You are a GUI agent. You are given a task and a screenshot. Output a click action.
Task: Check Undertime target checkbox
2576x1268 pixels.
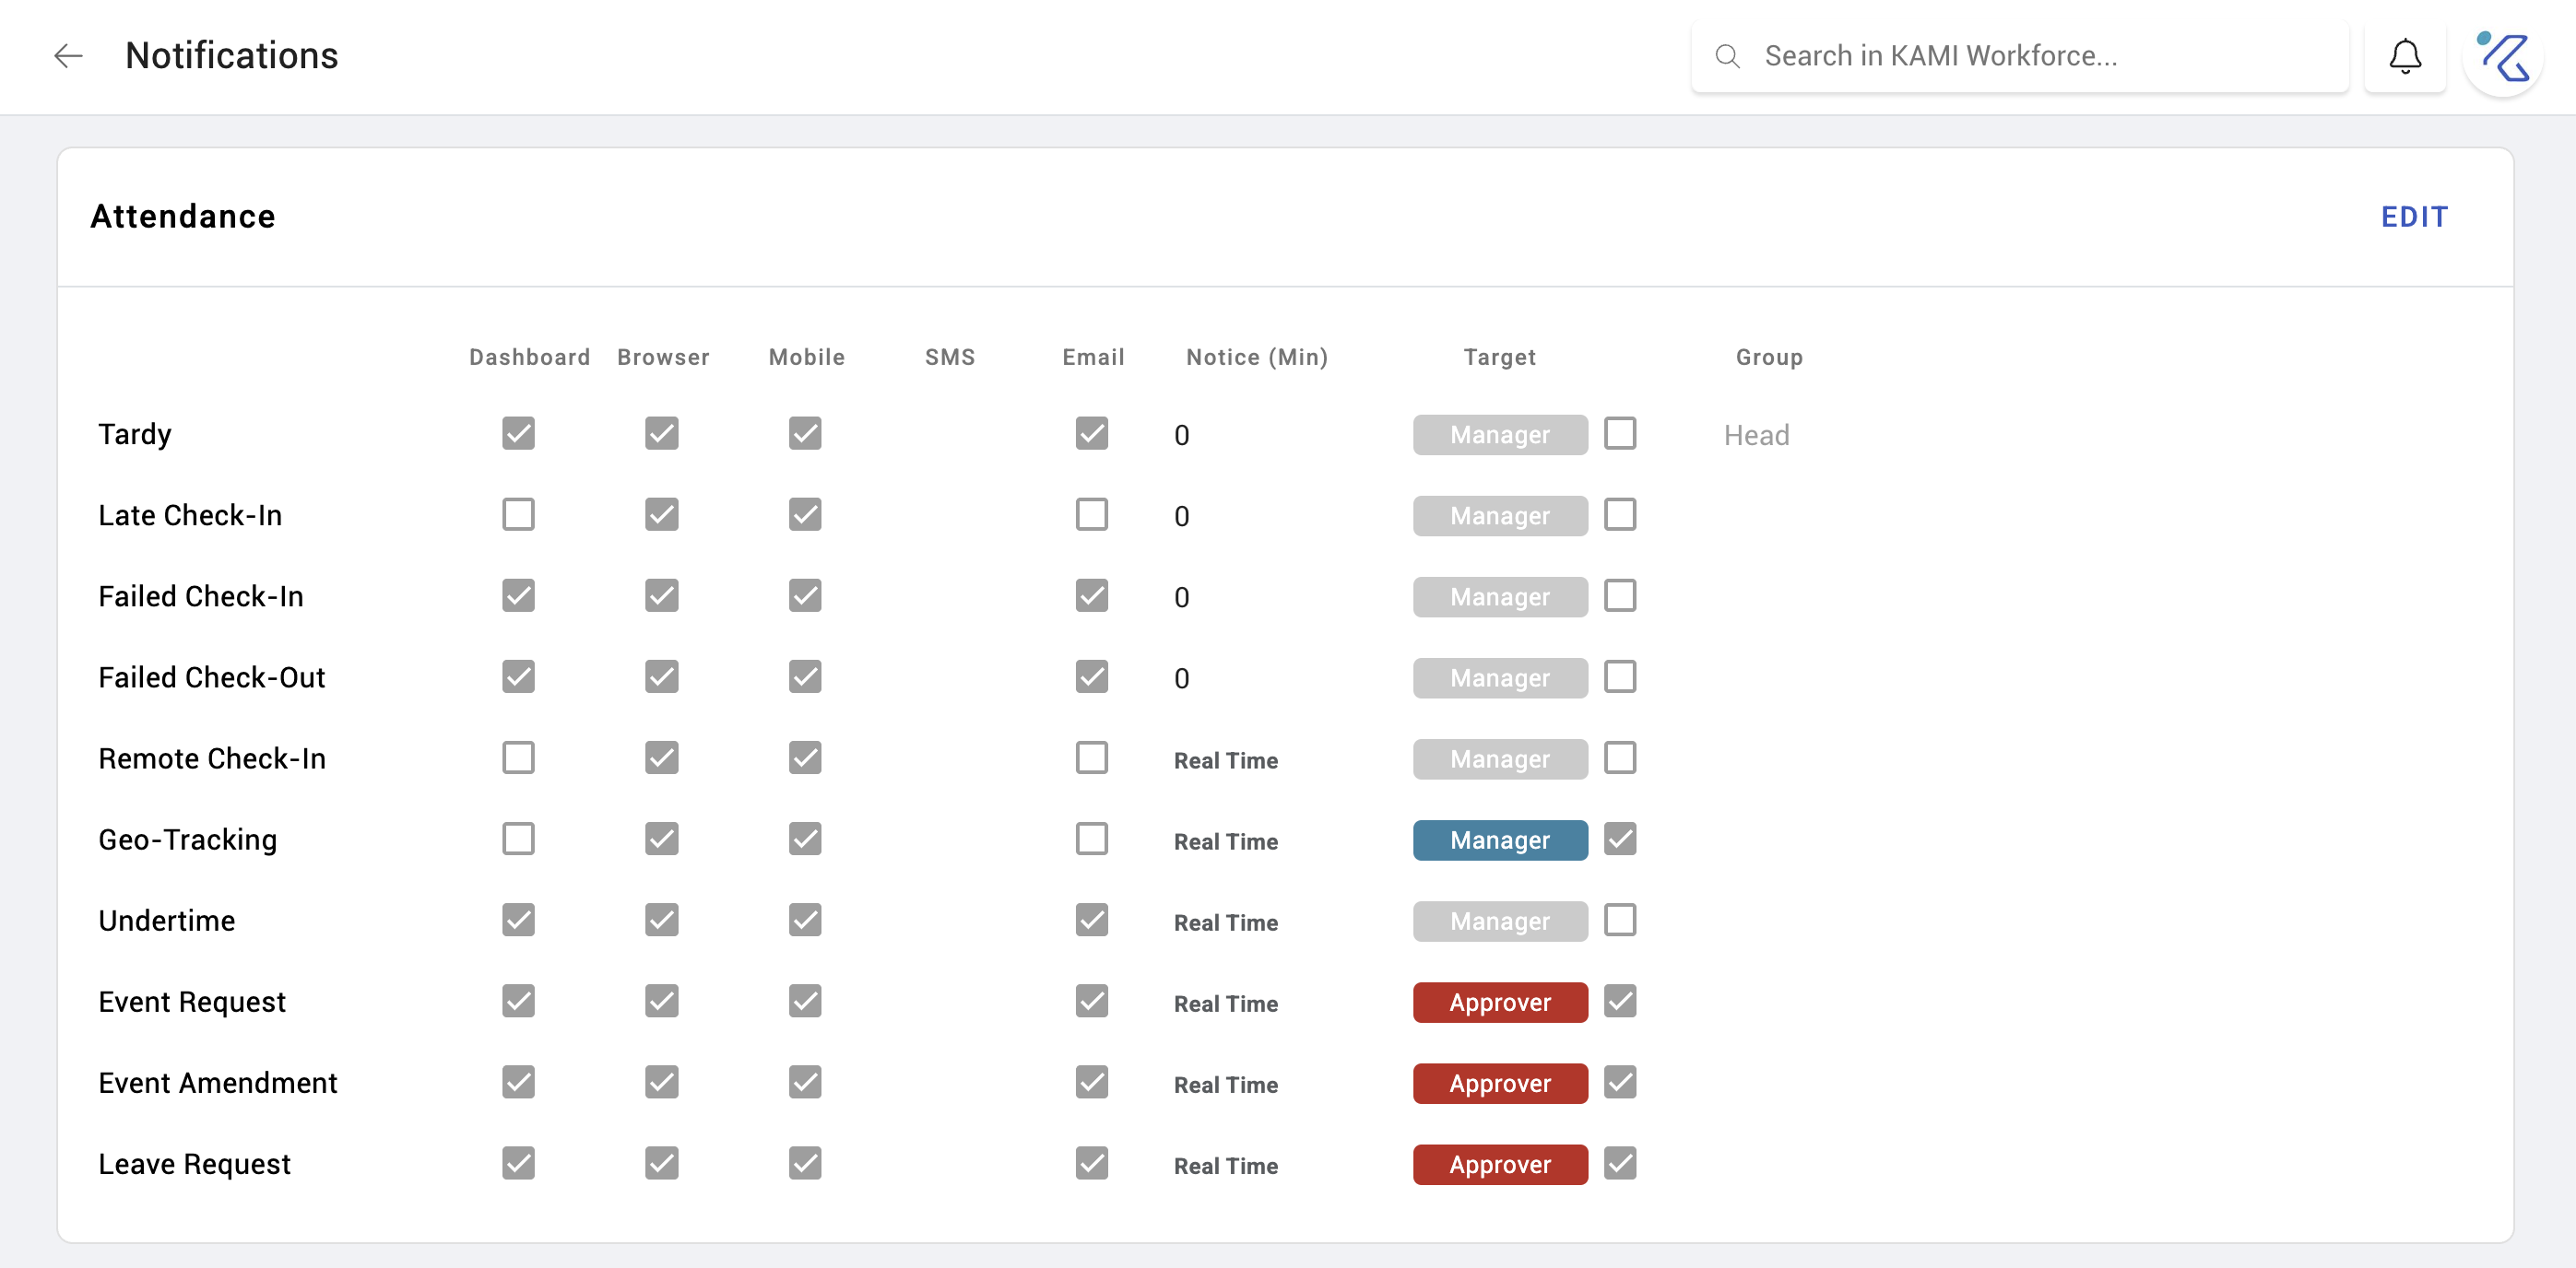tap(1620, 920)
